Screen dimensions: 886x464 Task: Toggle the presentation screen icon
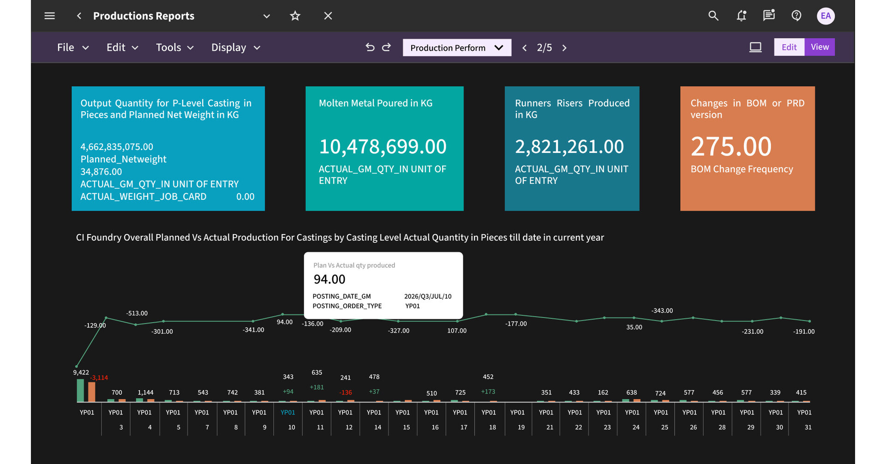(755, 48)
